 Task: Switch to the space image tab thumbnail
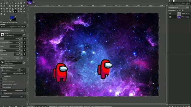click(30, 2)
